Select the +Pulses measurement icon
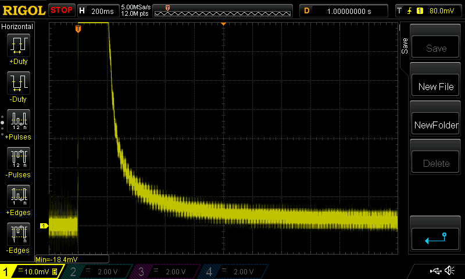The height and width of the screenshot is (279, 465). point(19,121)
